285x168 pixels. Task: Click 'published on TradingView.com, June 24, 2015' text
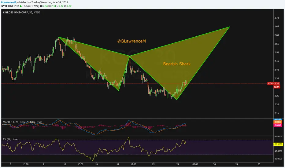(x=42, y=2)
